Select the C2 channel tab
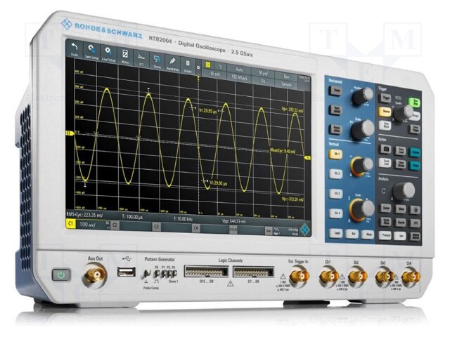 pos(114,225)
